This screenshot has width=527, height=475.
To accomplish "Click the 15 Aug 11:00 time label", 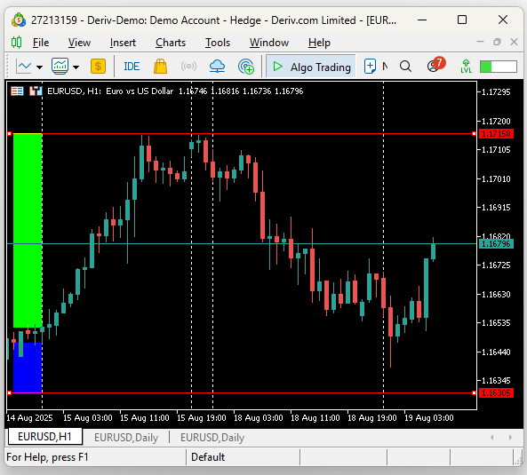I will point(145,417).
